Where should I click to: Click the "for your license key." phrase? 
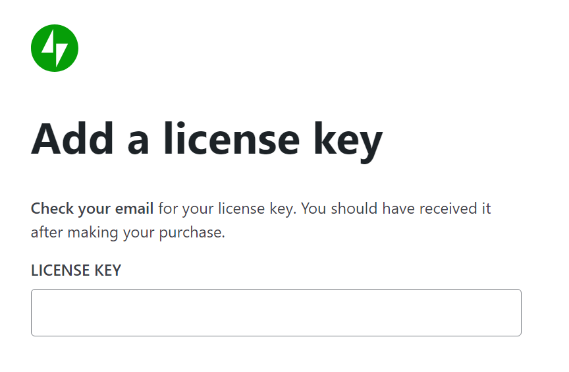coord(227,209)
